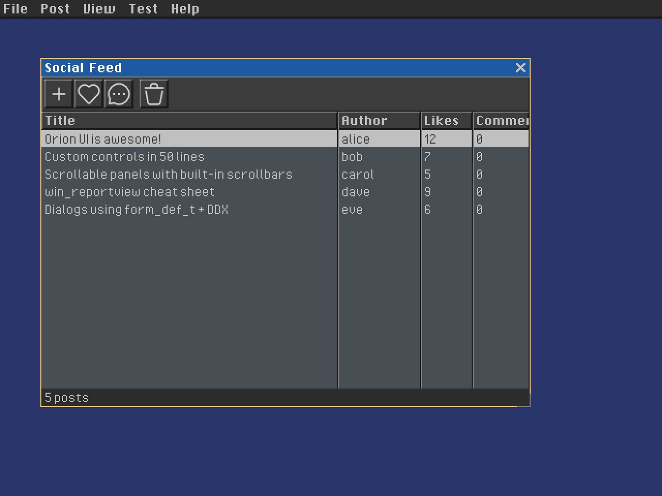Click the '5 posts' status bar text
This screenshot has height=496, width=662.
point(67,397)
